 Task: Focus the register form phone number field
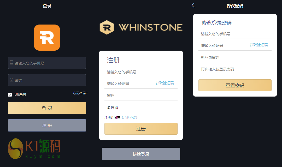tap(141, 72)
